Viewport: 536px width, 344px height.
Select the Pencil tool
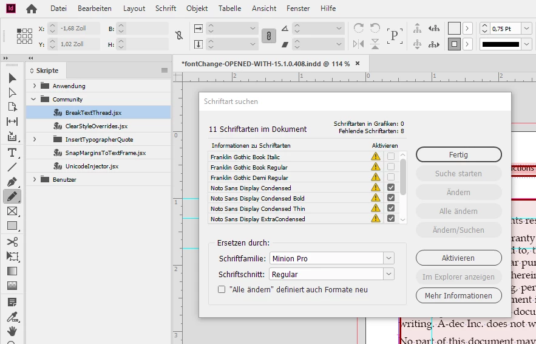click(12, 196)
